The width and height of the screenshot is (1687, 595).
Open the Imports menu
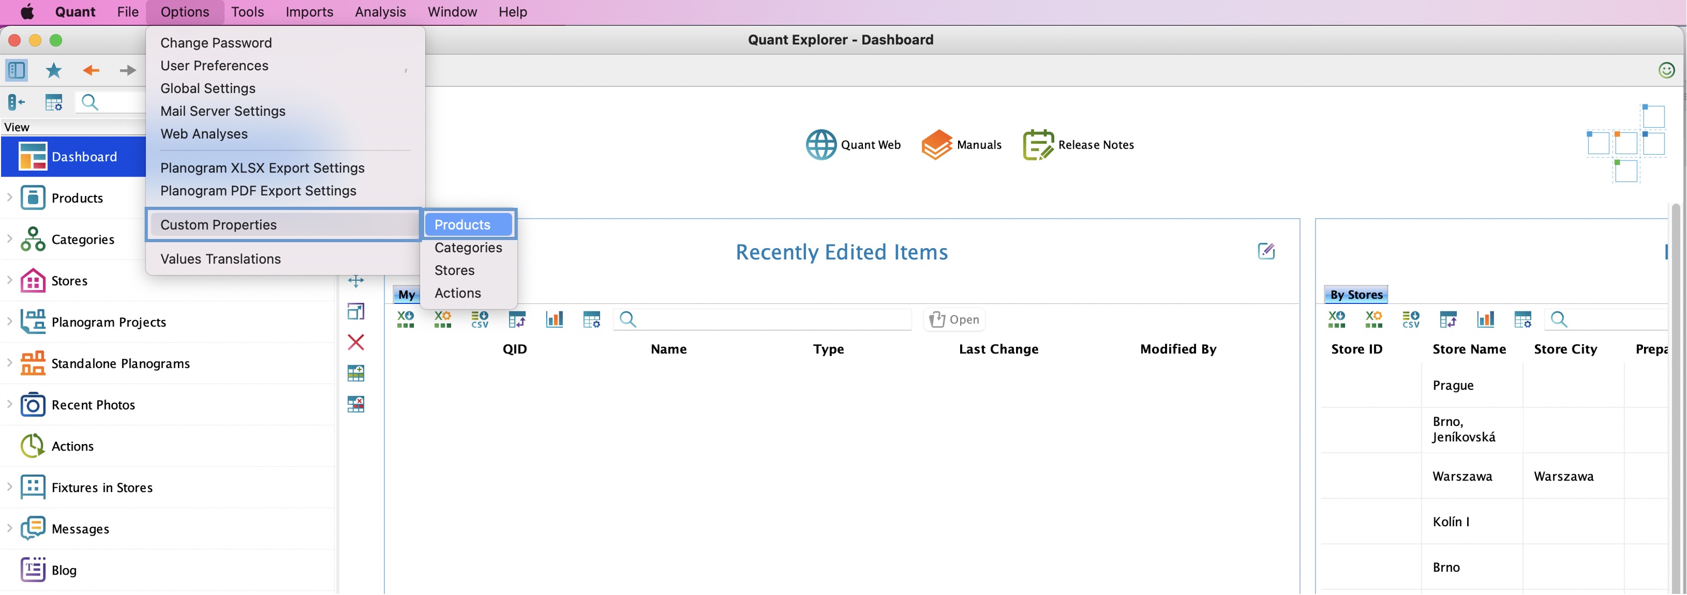[309, 12]
